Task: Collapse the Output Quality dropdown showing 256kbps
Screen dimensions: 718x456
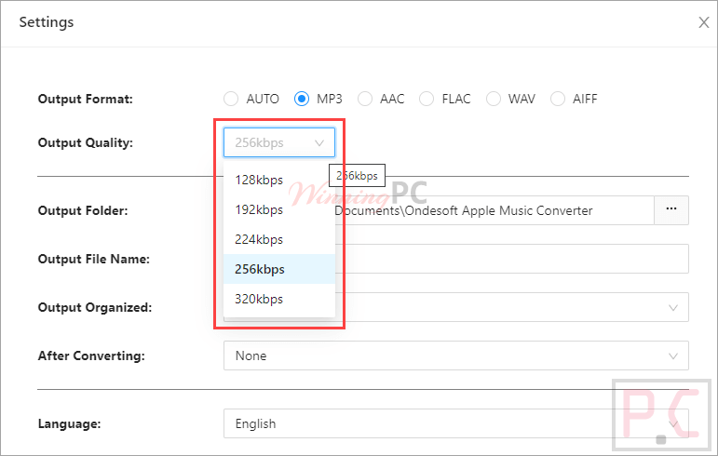Action: [279, 142]
